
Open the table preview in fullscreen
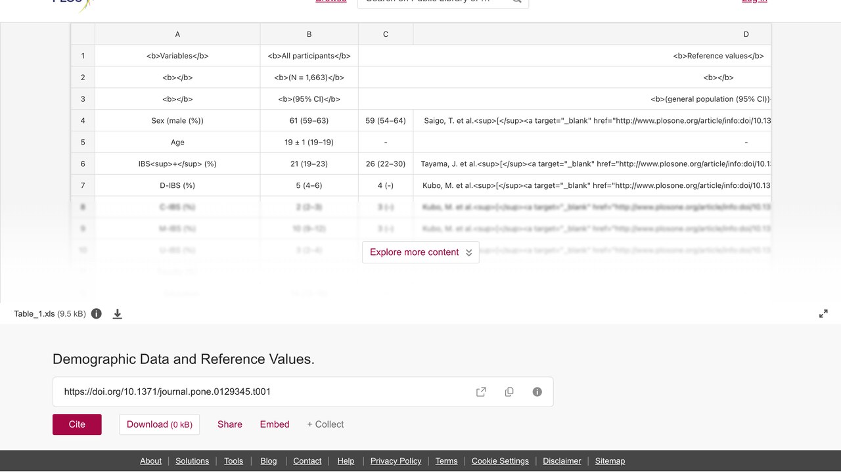(823, 314)
